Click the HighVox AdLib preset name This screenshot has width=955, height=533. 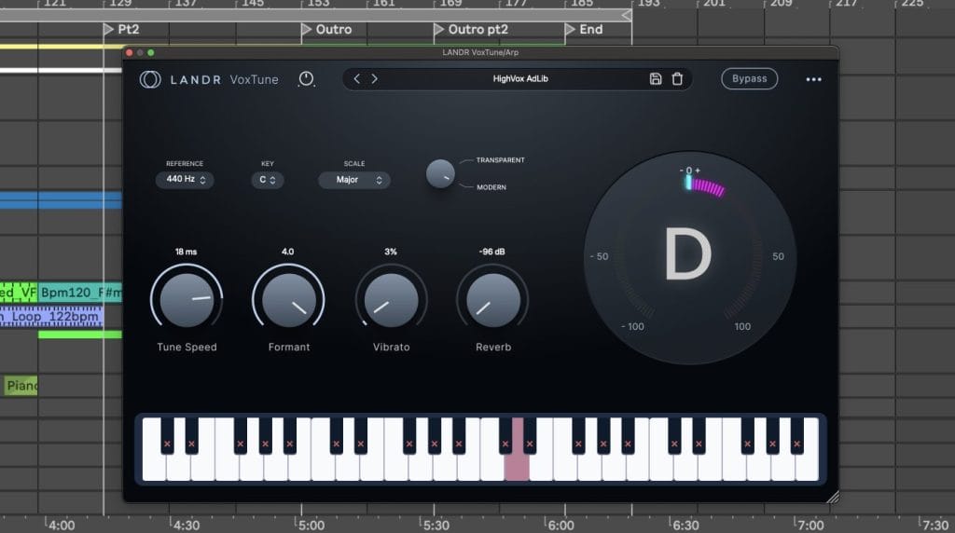(x=520, y=79)
